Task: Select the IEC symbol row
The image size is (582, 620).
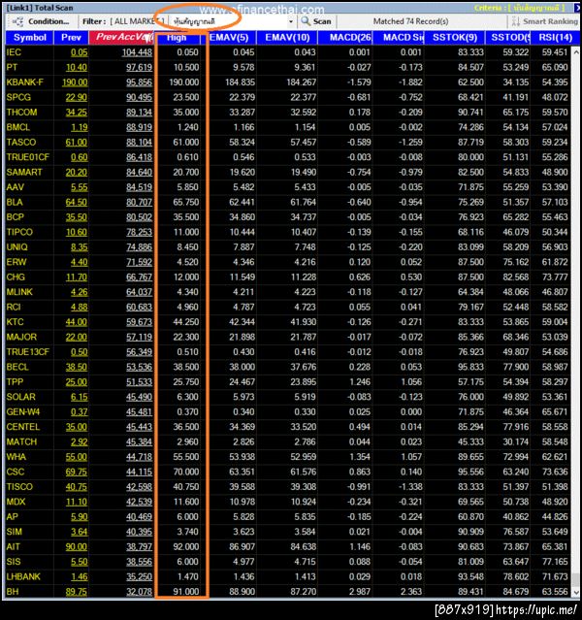Action: tap(288, 52)
